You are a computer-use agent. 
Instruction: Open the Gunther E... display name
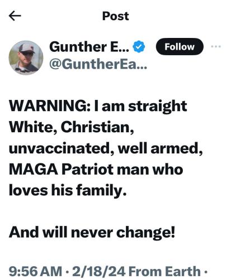(x=89, y=47)
